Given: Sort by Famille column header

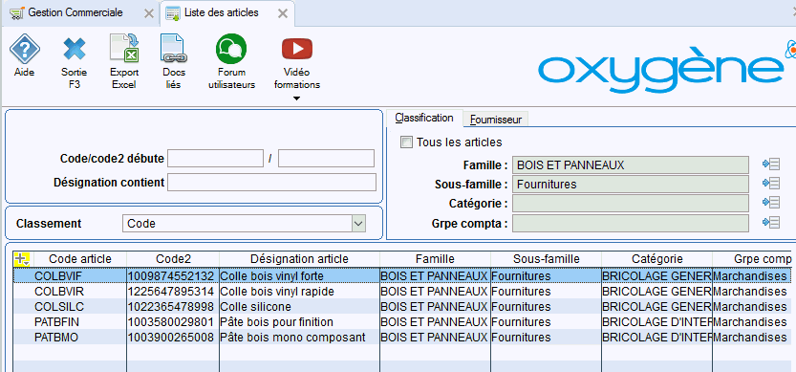Looking at the screenshot, I should pos(435,259).
